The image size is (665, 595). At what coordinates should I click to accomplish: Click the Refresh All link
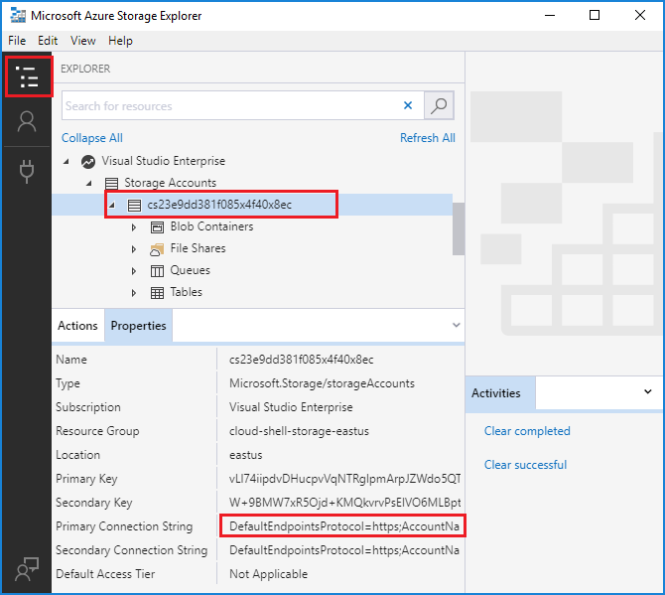pyautogui.click(x=428, y=138)
